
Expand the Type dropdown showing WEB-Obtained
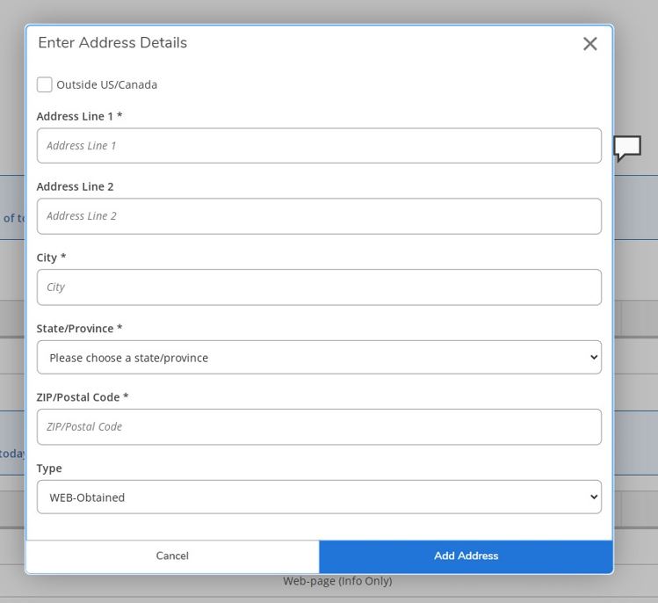[319, 498]
